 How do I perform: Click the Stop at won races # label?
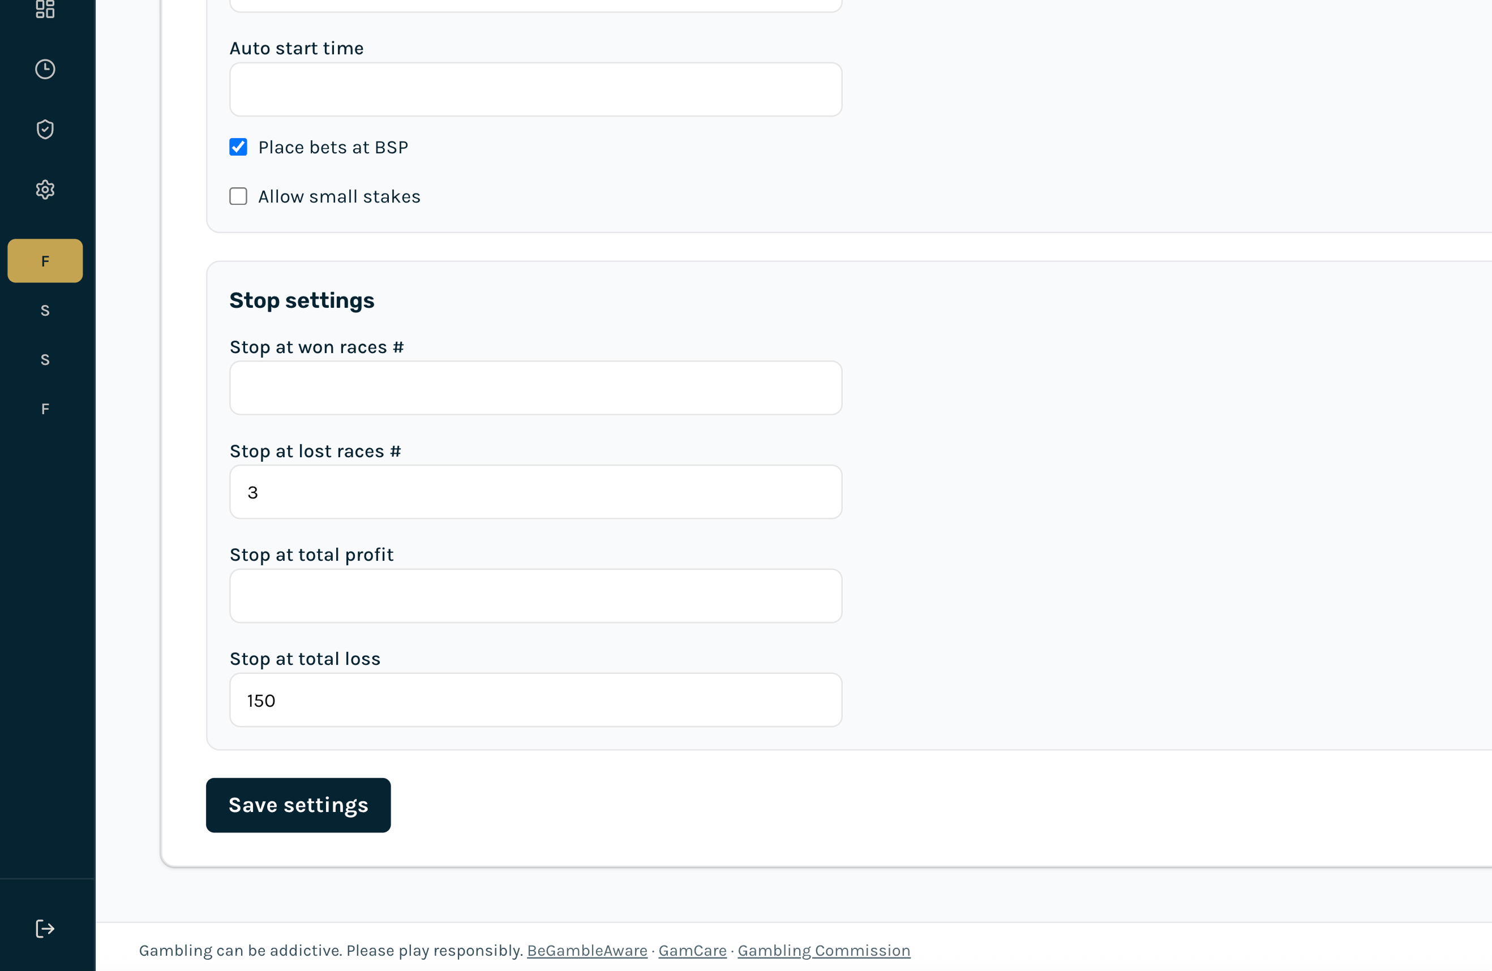coord(317,347)
